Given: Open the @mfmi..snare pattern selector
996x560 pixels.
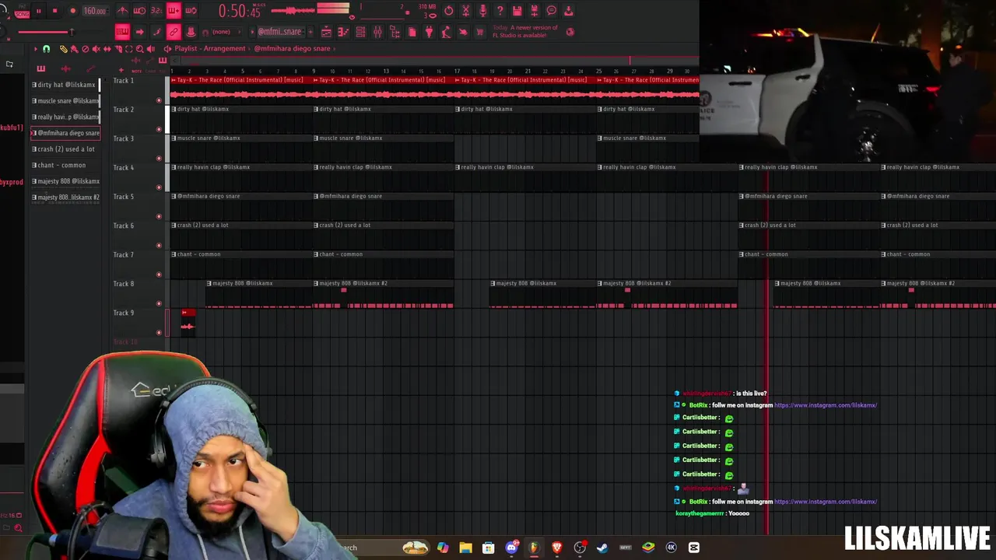Looking at the screenshot, I should click(x=279, y=32).
